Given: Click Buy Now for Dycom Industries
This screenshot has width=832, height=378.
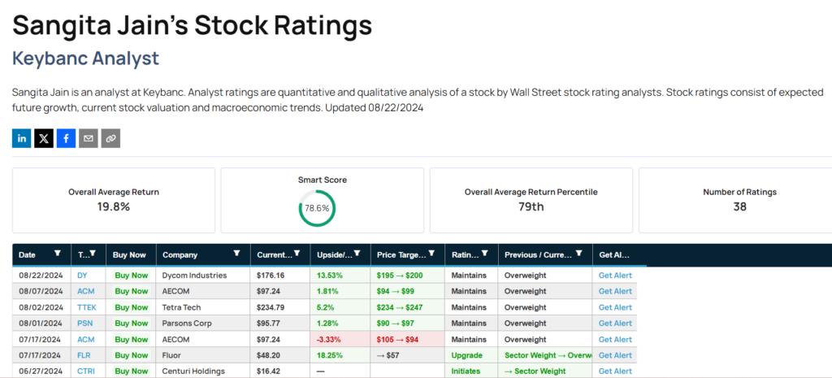Looking at the screenshot, I should (x=132, y=276).
